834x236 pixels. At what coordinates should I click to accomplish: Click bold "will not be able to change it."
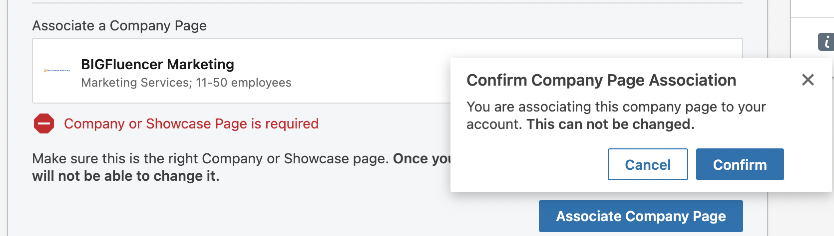click(126, 176)
